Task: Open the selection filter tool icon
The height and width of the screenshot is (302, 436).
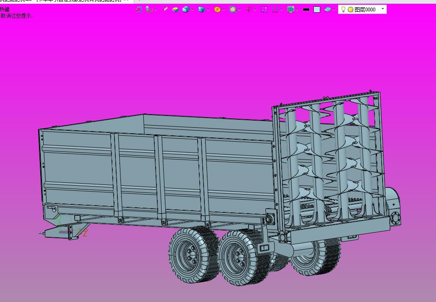Action: pyautogui.click(x=149, y=9)
